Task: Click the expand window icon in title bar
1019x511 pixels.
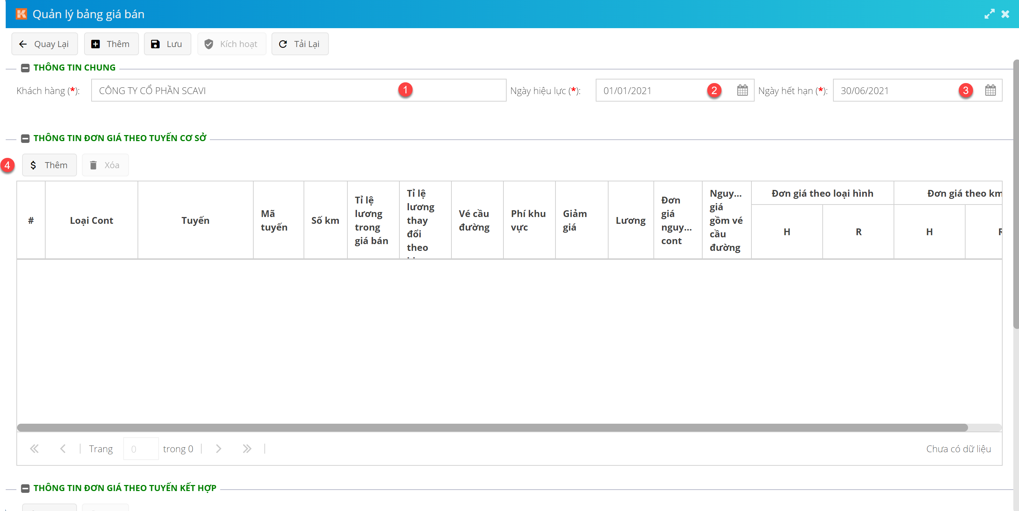Action: tap(989, 14)
